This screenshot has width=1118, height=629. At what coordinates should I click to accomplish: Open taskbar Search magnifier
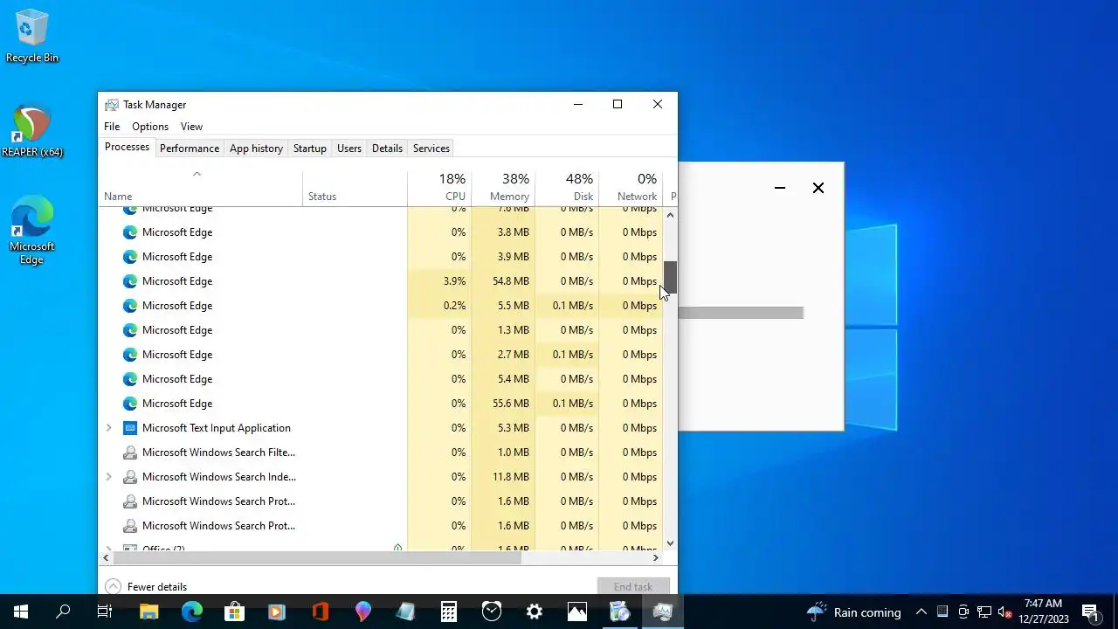(x=63, y=612)
